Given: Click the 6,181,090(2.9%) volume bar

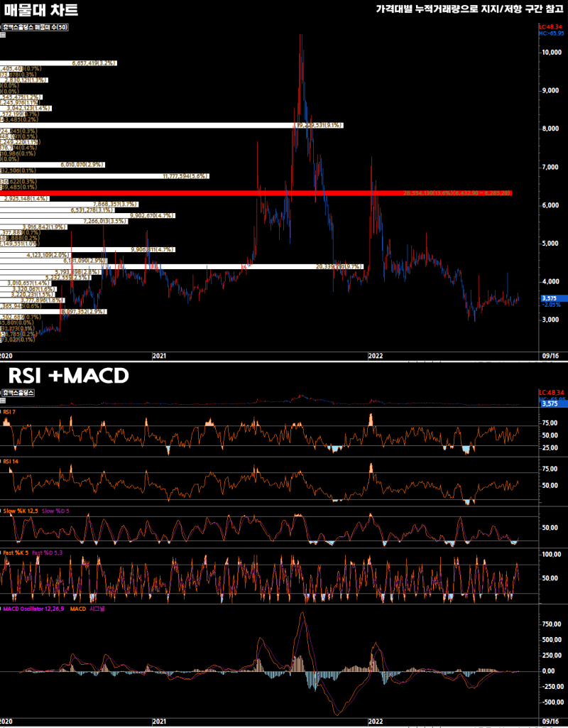Looking at the screenshot, I should pyautogui.click(x=53, y=261).
